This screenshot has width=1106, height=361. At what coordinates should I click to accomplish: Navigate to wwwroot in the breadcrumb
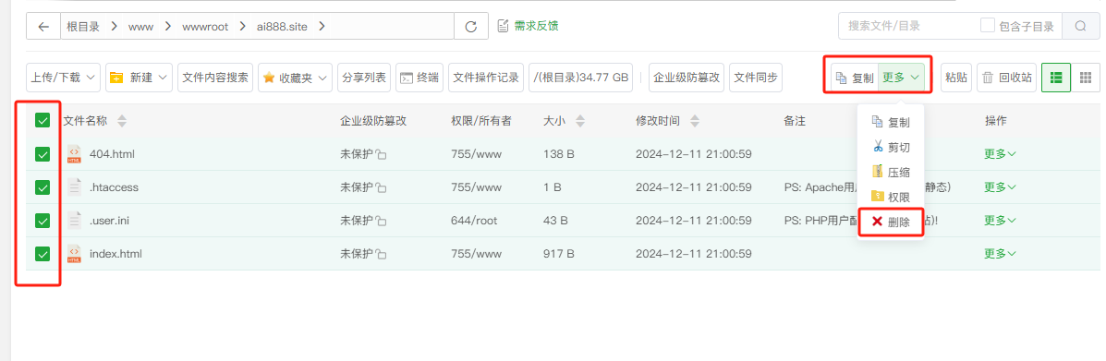coord(204,27)
